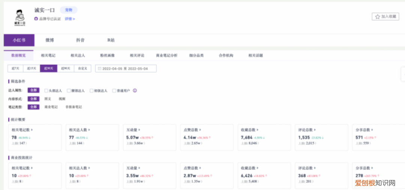Select the 近7天 time range
The image size is (405, 190).
click(15, 68)
